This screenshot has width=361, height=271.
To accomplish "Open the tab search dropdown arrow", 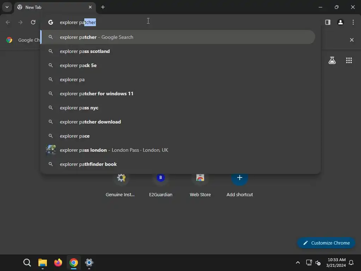I will pyautogui.click(x=7, y=7).
